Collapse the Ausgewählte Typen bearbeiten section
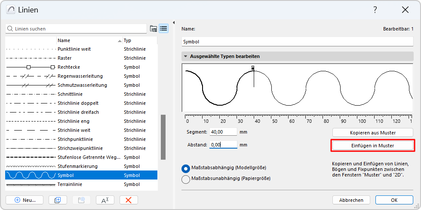Screen dimensions: 421x210 [186, 56]
